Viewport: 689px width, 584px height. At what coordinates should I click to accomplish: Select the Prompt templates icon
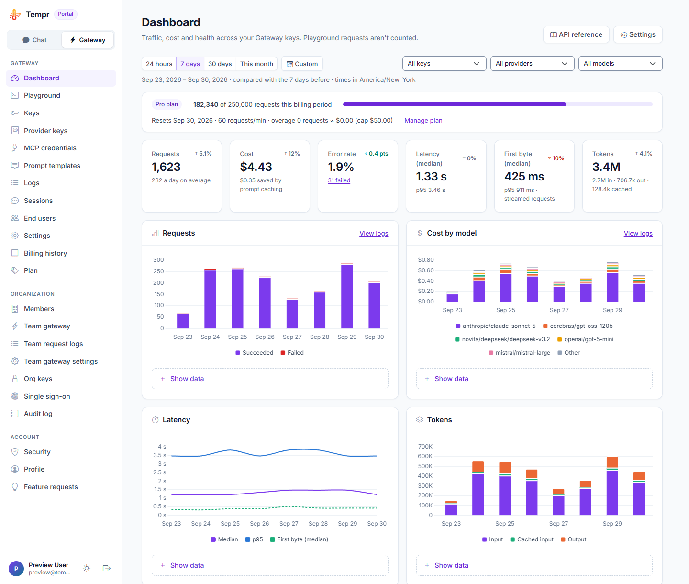click(15, 166)
